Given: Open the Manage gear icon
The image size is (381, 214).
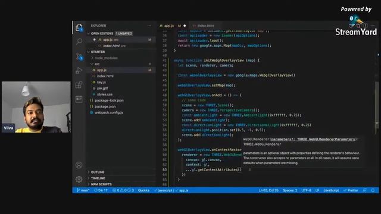Looking at the screenshot, I should pyautogui.click(x=79, y=180).
